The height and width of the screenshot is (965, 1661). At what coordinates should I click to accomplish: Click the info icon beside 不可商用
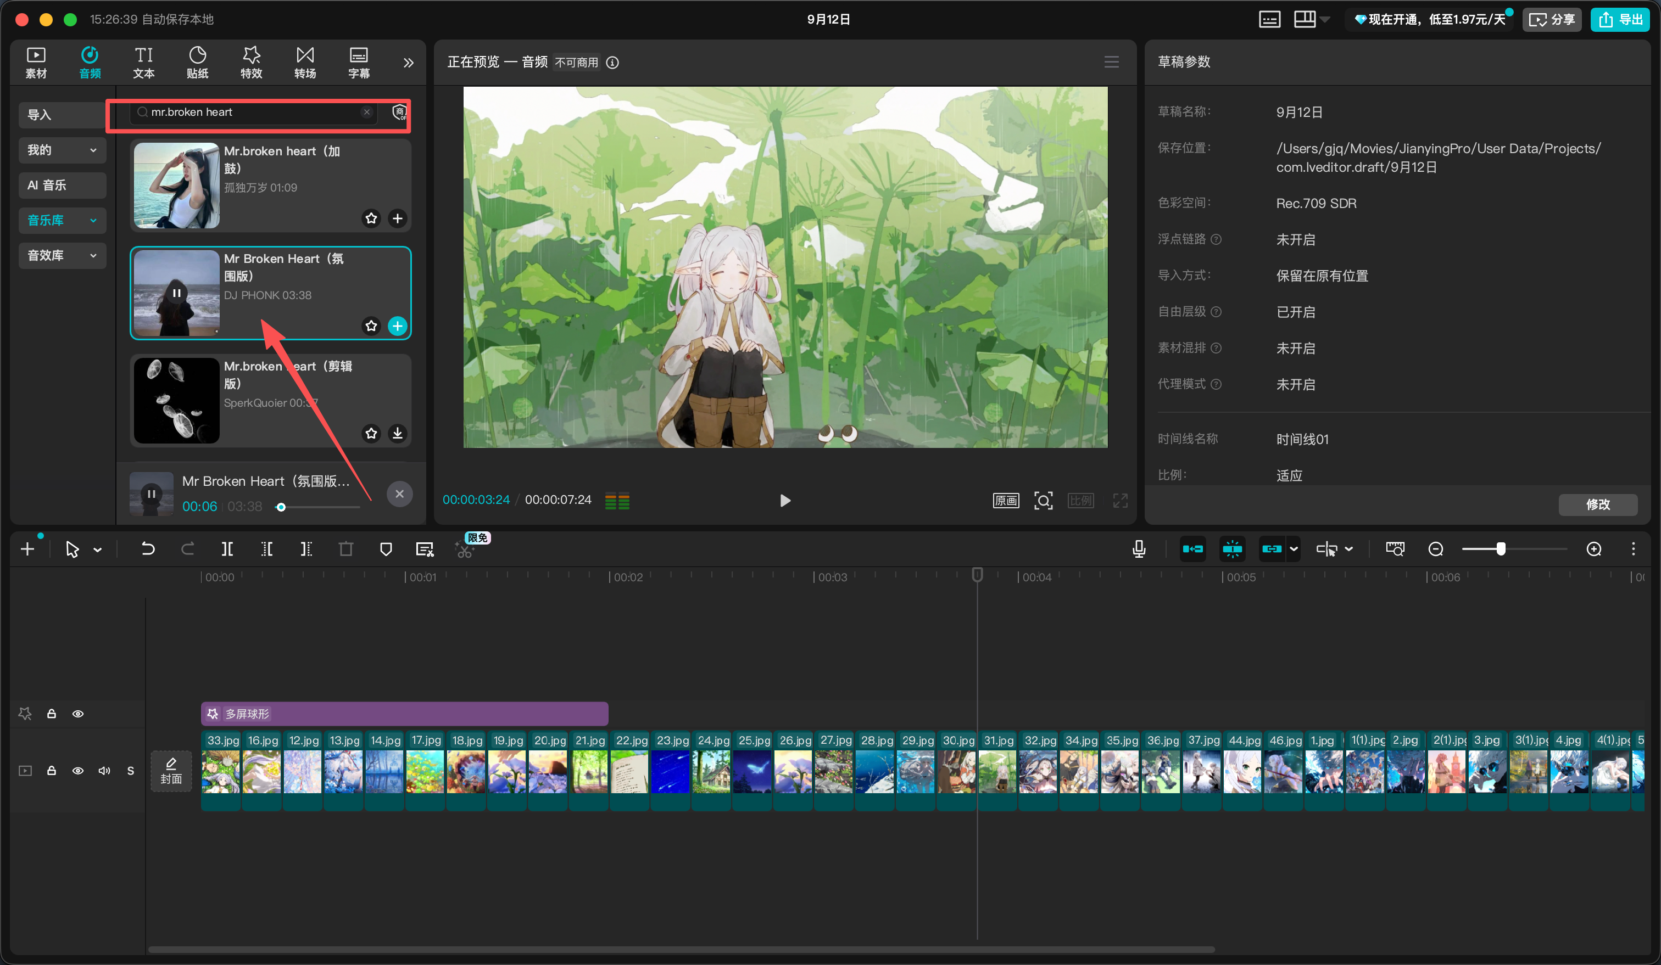(x=612, y=63)
